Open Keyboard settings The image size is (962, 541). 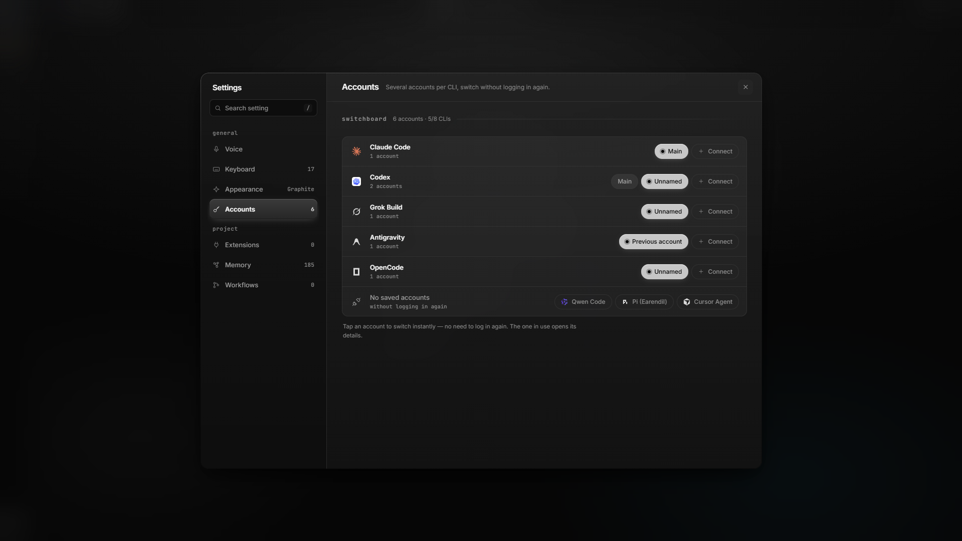[263, 169]
